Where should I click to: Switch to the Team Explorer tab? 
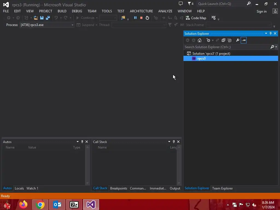(x=222, y=188)
